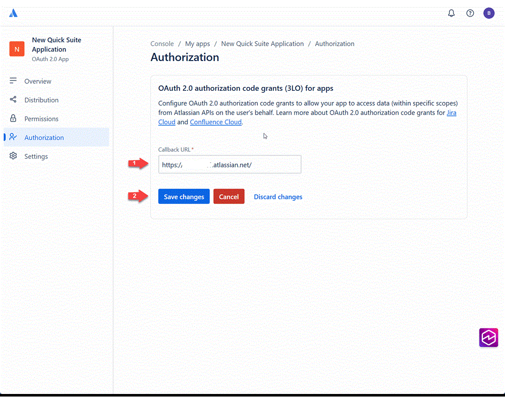Open the Confluence Cloud link
505x397 pixels.
[x=215, y=122]
